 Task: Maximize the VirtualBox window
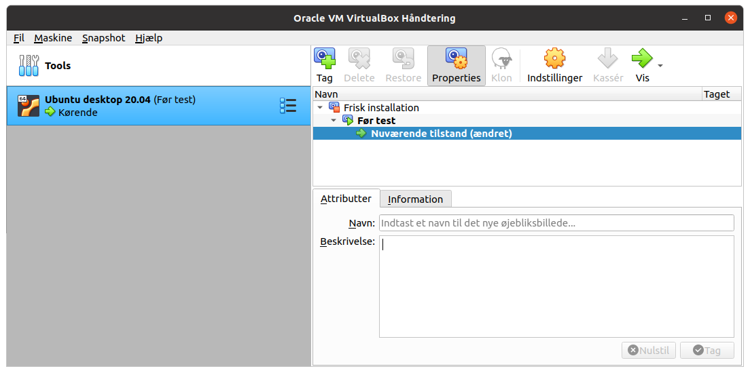708,18
